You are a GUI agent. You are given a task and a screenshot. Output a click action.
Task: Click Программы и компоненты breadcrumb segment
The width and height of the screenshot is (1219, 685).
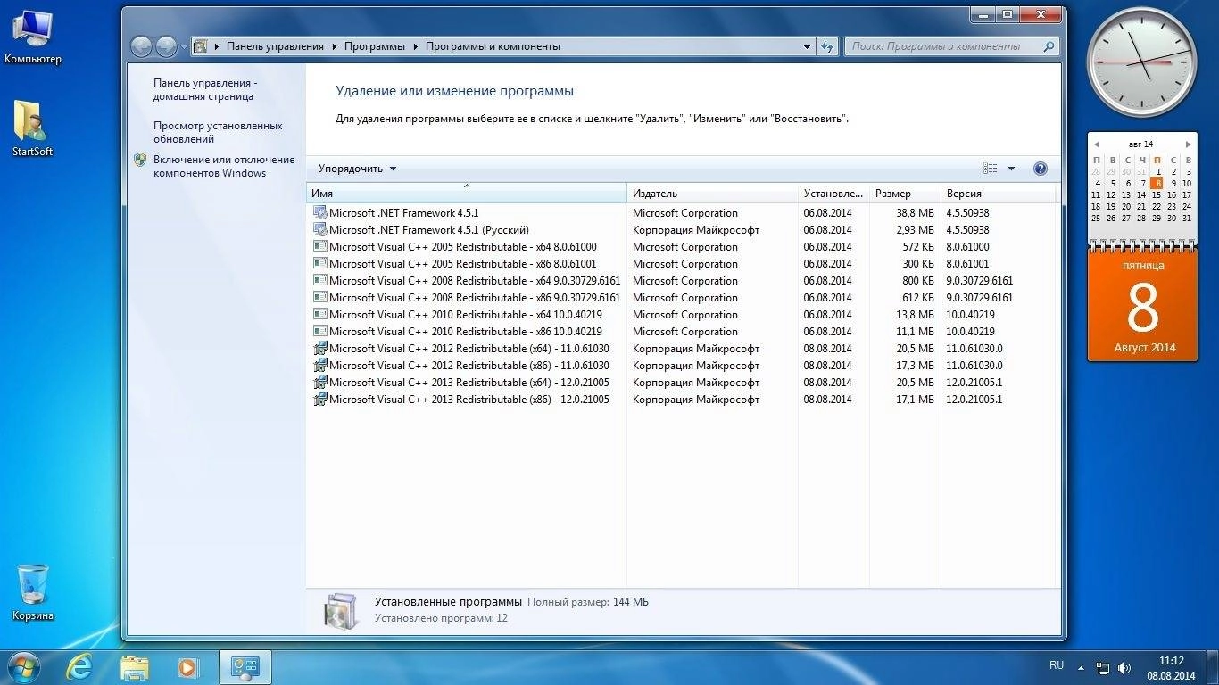coord(493,46)
